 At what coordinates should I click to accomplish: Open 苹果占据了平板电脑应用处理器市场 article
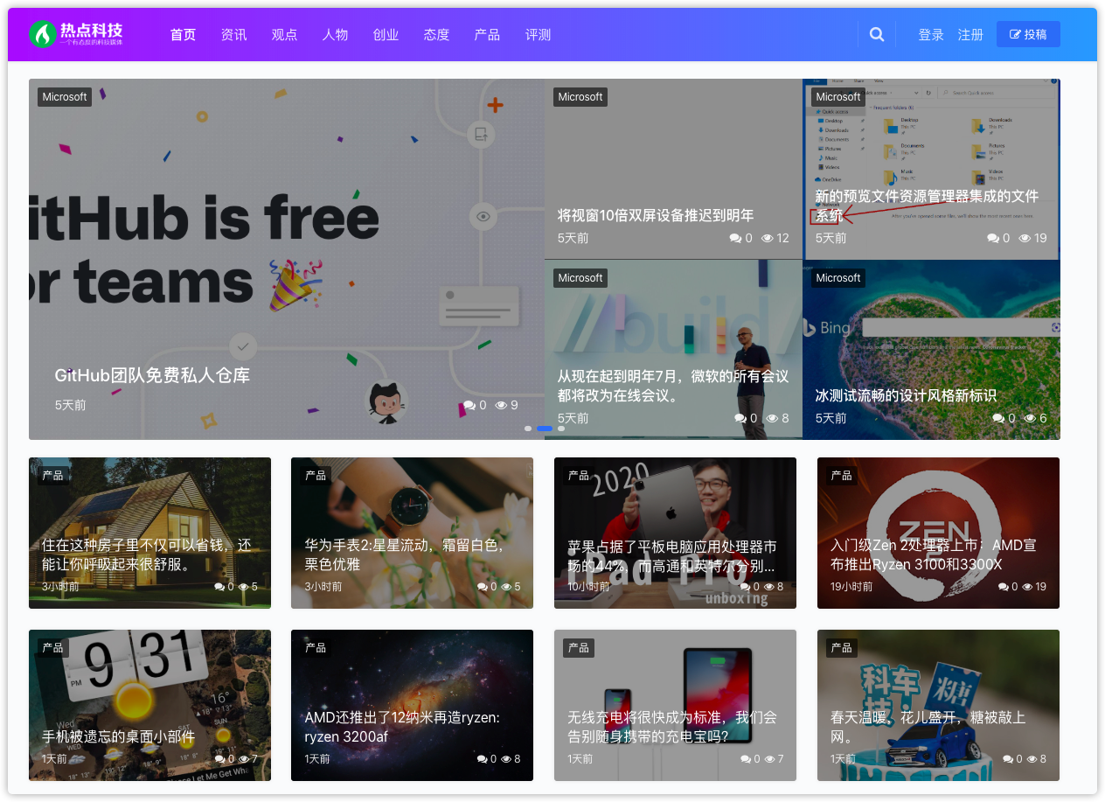pos(672,556)
